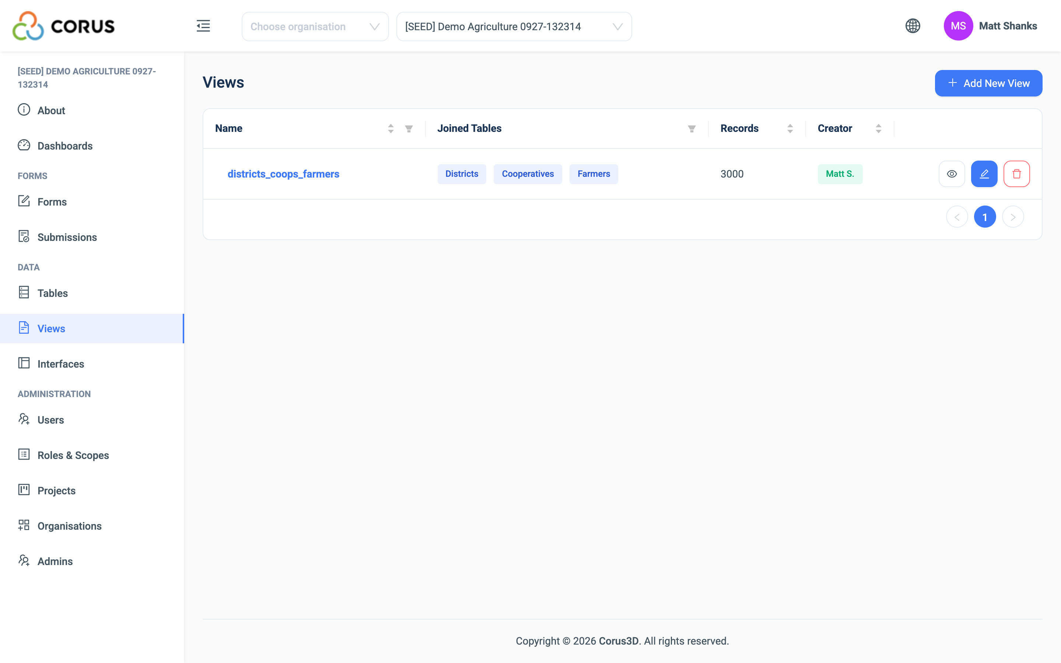The width and height of the screenshot is (1061, 663).
Task: Click the 3000 records value
Action: tap(732, 174)
